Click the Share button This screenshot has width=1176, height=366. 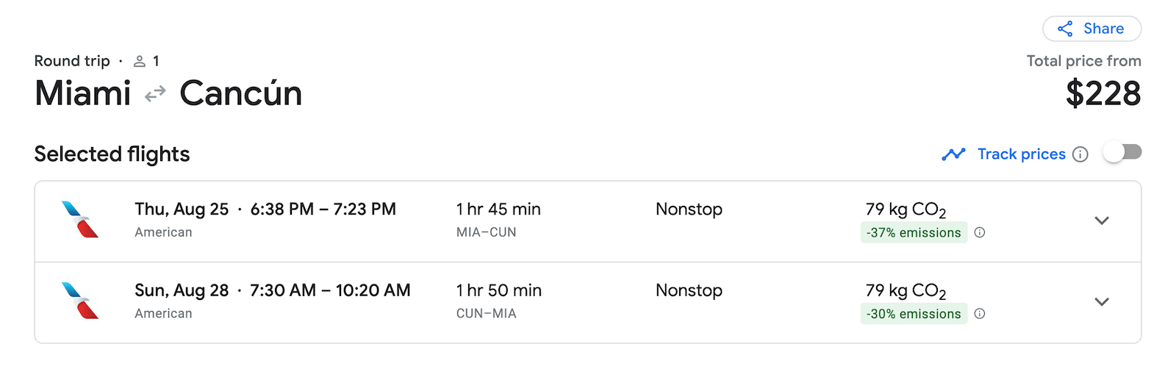(x=1091, y=29)
